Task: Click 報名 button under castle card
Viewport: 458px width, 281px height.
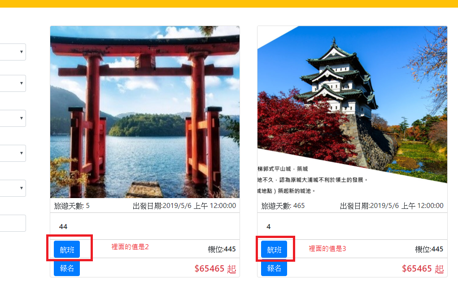Action: point(274,268)
